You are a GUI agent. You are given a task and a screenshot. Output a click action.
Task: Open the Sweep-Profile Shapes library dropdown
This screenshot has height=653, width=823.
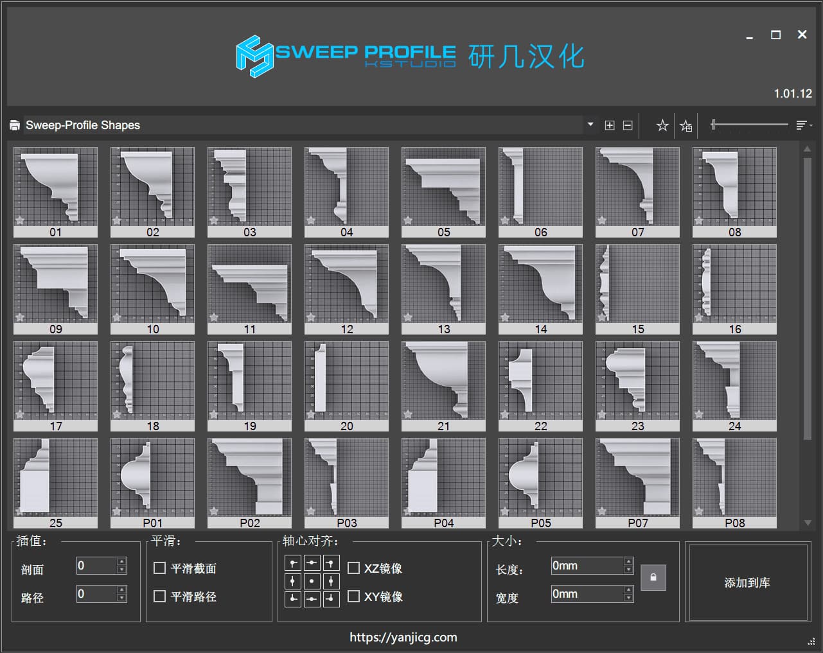coord(590,125)
